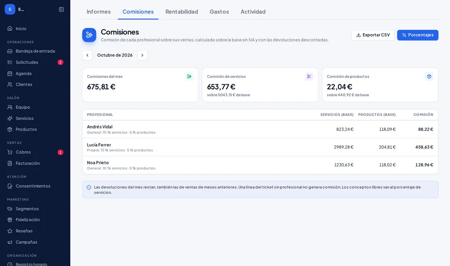Click the red badge 1 next to Cobros

[60, 152]
